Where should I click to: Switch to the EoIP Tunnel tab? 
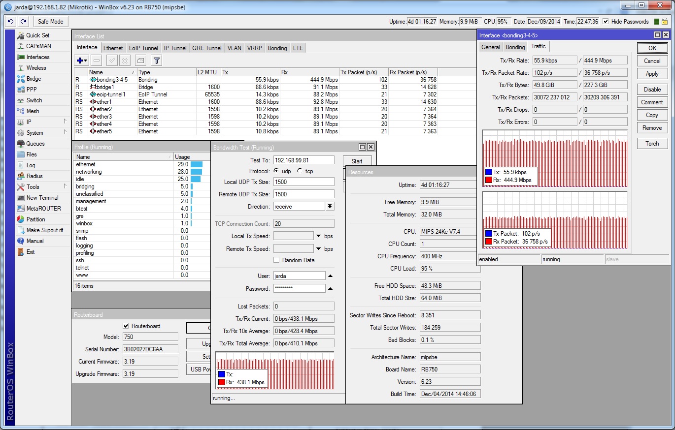[x=143, y=48]
